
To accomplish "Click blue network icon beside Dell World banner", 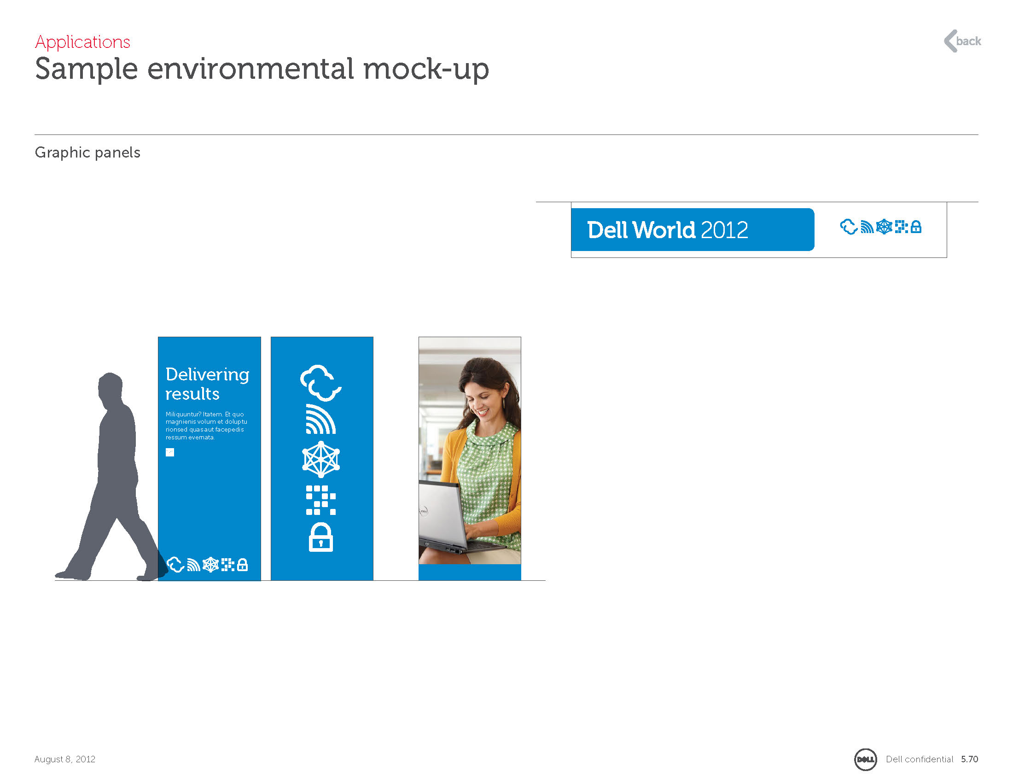I will click(884, 227).
